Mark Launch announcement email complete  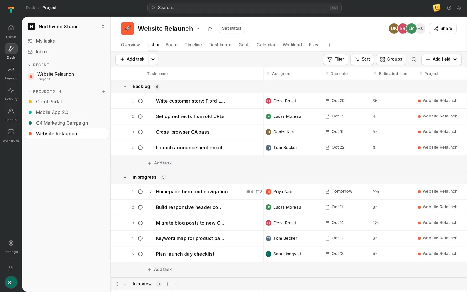[x=140, y=148]
